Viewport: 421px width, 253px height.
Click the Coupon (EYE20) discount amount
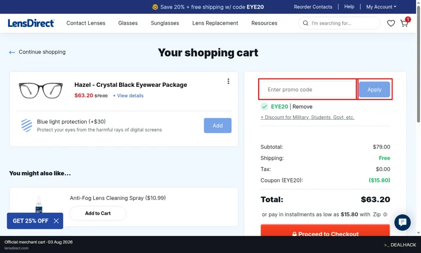tap(379, 180)
